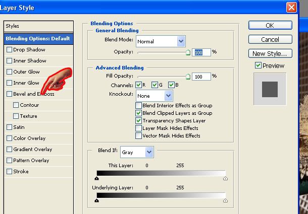
Task: Click the Opacity percentage field
Action: (201, 52)
